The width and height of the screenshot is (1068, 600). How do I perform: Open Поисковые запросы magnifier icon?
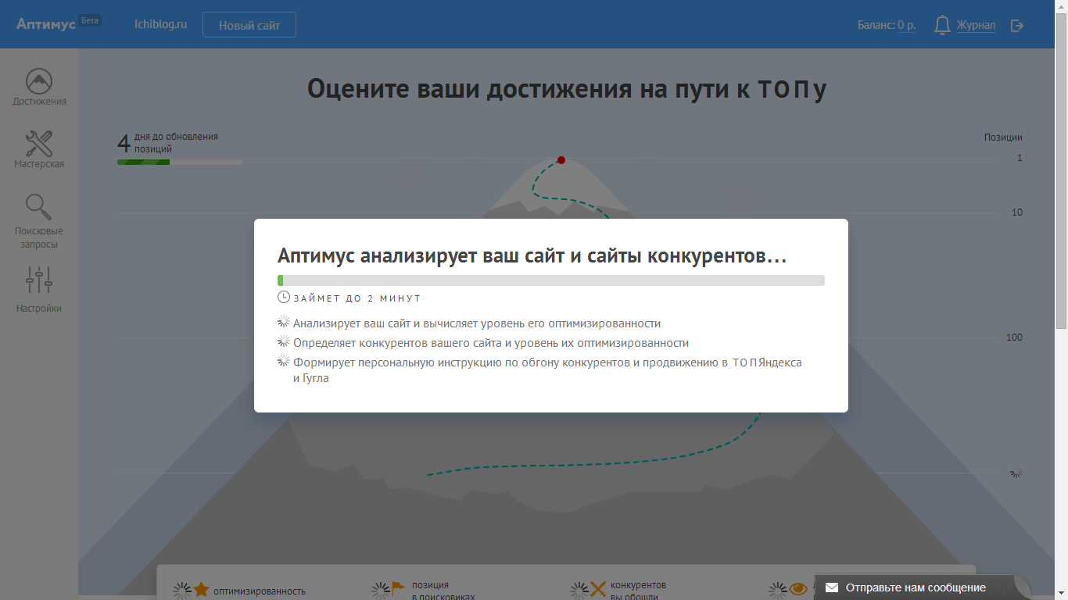(x=39, y=207)
